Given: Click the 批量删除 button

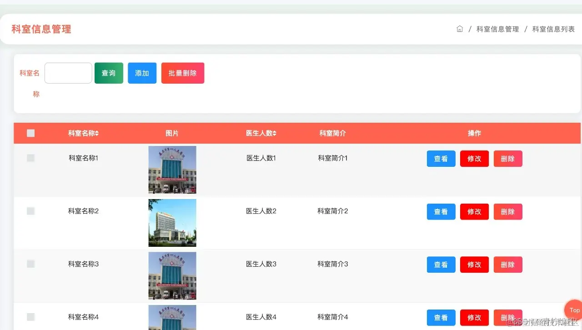Looking at the screenshot, I should point(183,73).
